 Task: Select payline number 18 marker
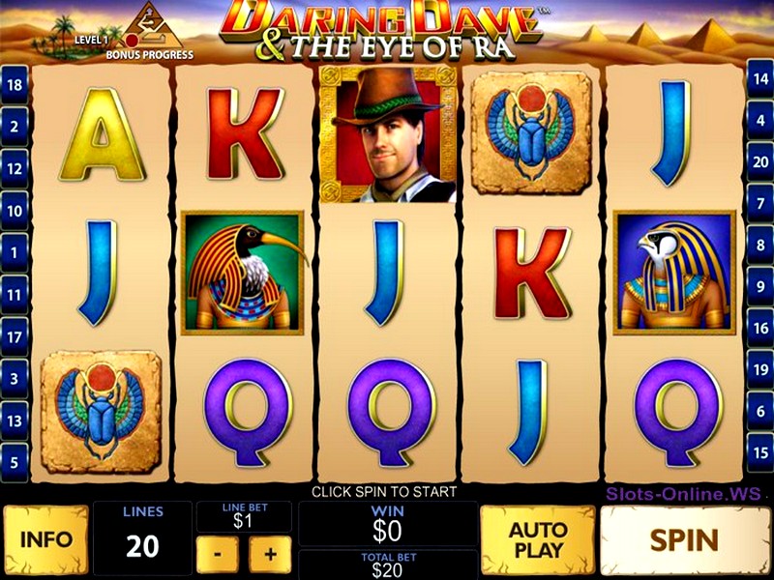click(15, 85)
